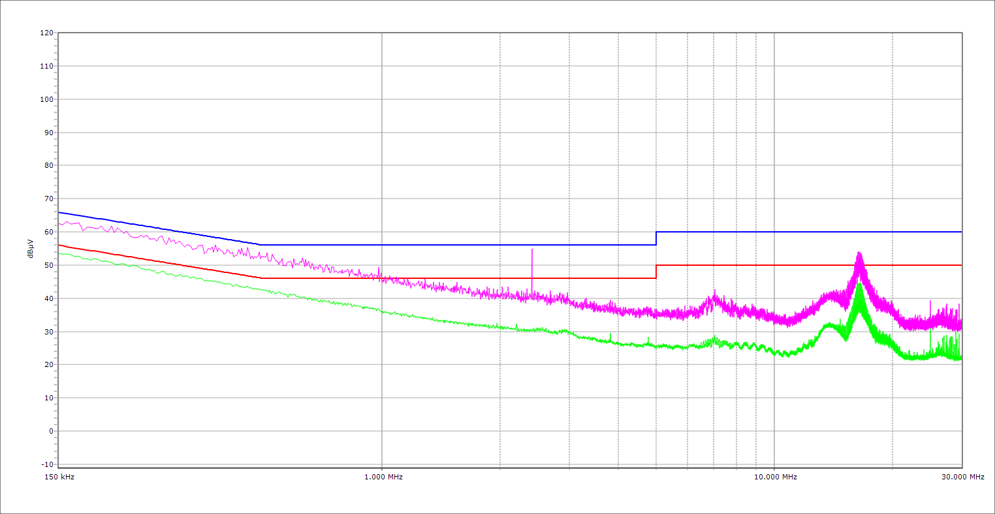Click the 0 value on y-axis

50,431
